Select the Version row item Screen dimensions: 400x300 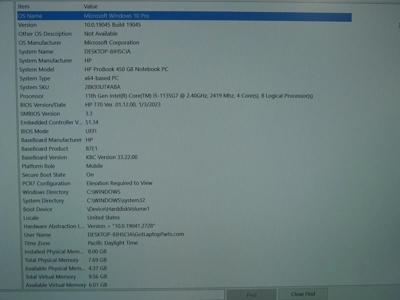click(x=27, y=25)
